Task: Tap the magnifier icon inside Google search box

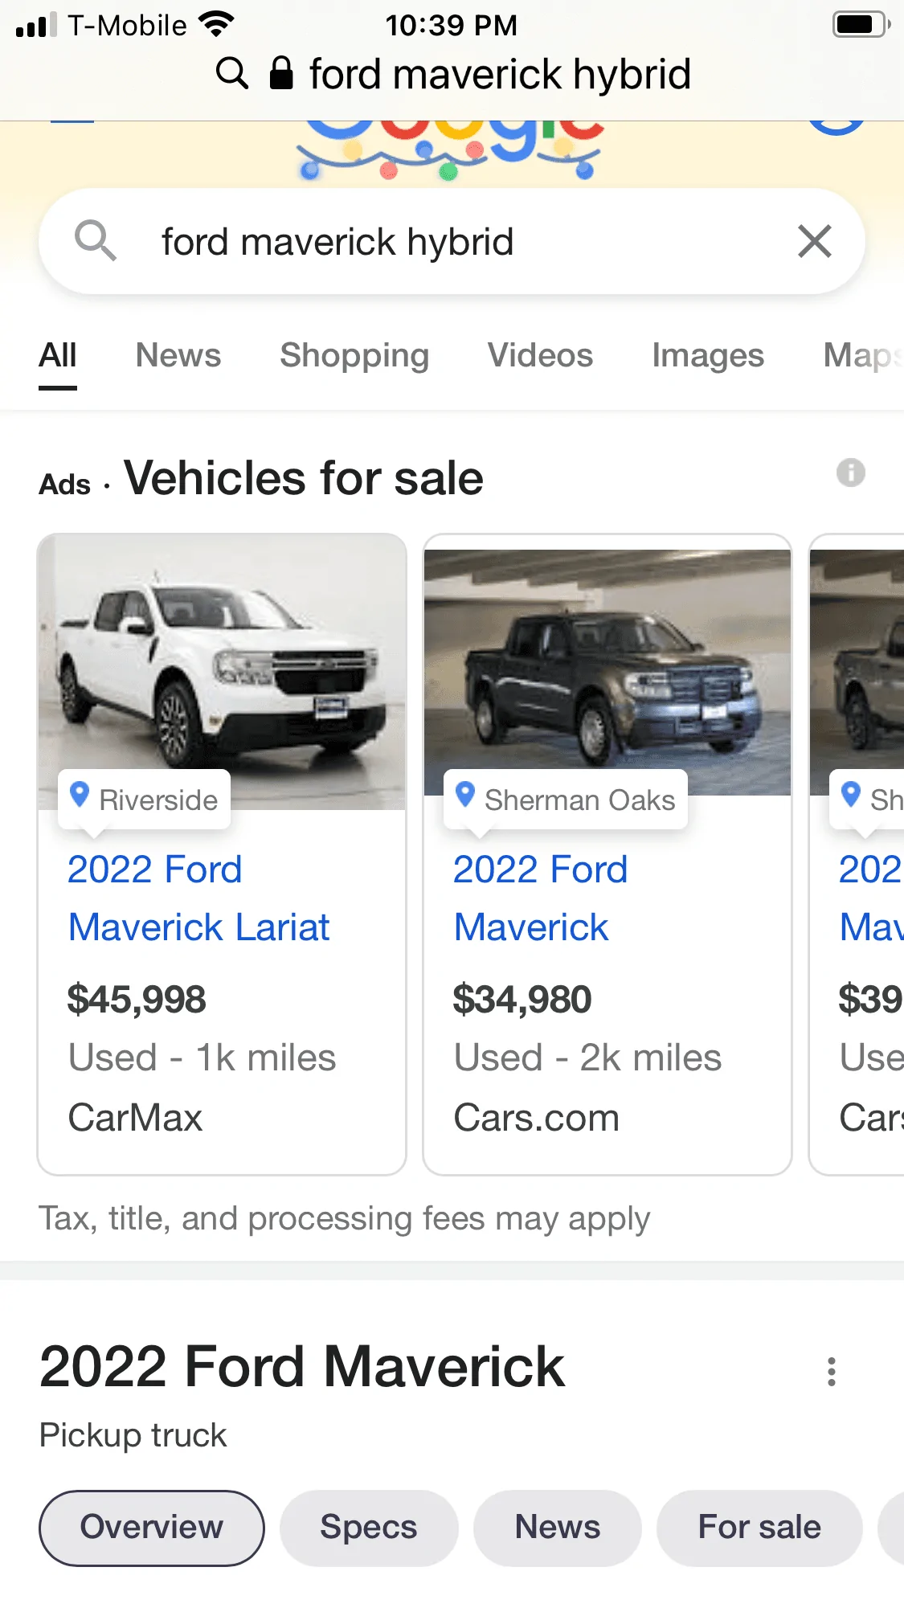Action: coord(96,240)
